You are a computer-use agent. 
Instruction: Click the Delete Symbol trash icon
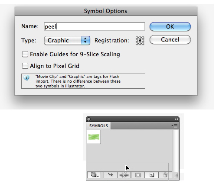[165, 175]
